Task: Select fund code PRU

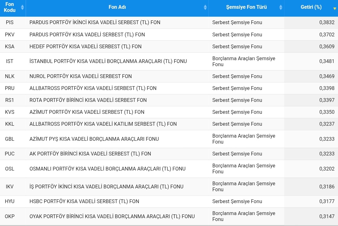Action: (x=10, y=88)
